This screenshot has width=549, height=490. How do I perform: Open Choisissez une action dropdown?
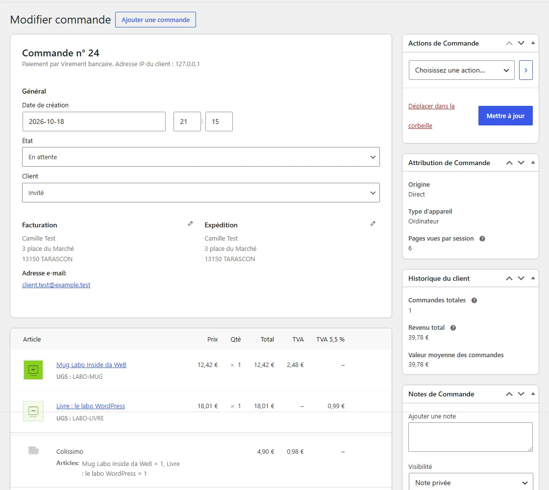pyautogui.click(x=461, y=70)
